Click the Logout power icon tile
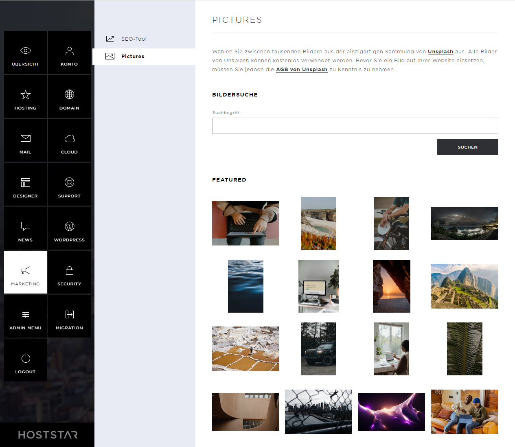This screenshot has height=447, width=515. pos(25,360)
